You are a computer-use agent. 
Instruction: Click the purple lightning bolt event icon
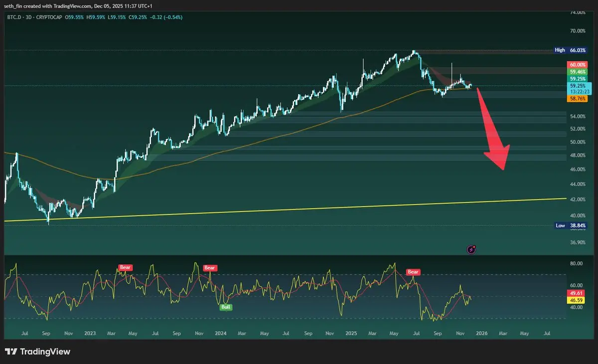coord(471,249)
